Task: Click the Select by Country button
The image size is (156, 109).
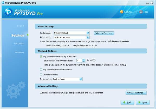Action: pos(104,33)
